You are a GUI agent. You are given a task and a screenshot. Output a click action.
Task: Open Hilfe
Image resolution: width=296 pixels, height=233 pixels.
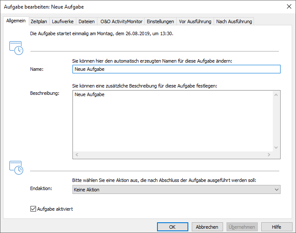point(277,227)
